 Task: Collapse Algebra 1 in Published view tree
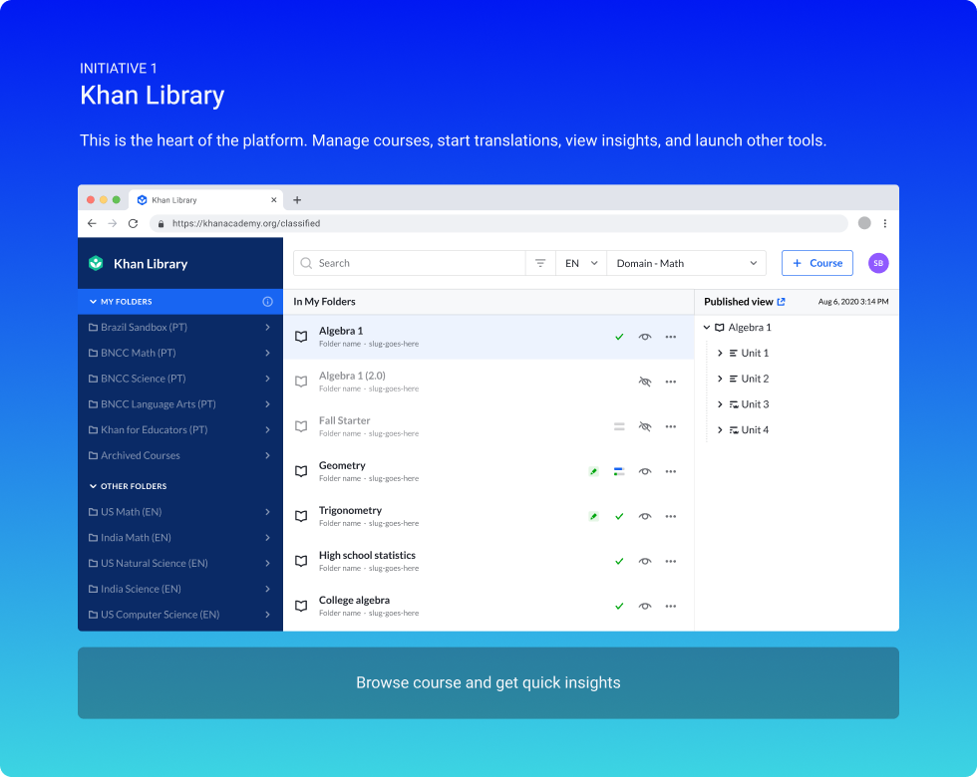[x=707, y=328]
